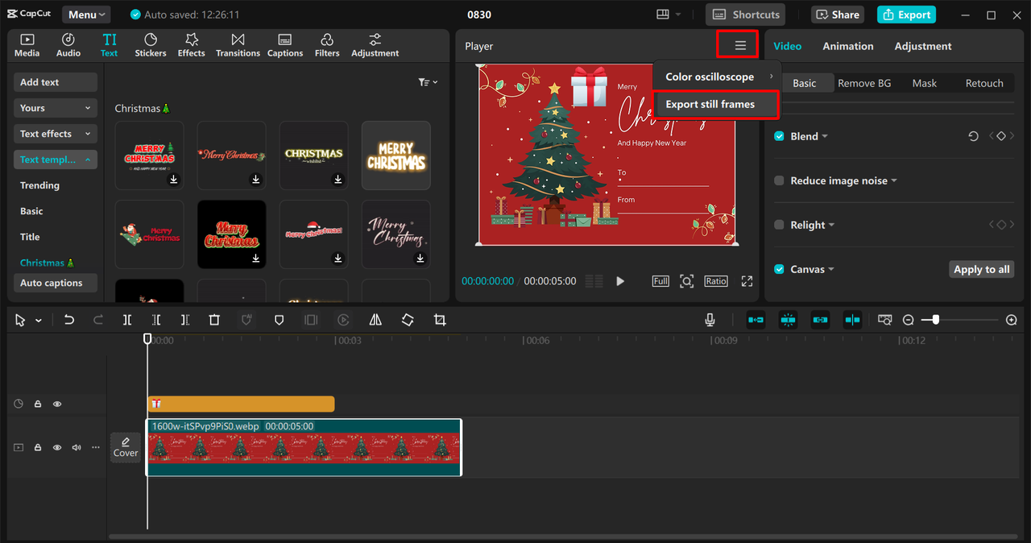Open the Captions panel
The width and height of the screenshot is (1031, 543).
[x=285, y=45]
